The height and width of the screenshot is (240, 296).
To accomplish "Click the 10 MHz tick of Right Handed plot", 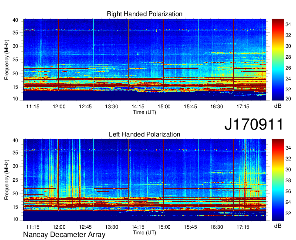I will click(x=16, y=99).
